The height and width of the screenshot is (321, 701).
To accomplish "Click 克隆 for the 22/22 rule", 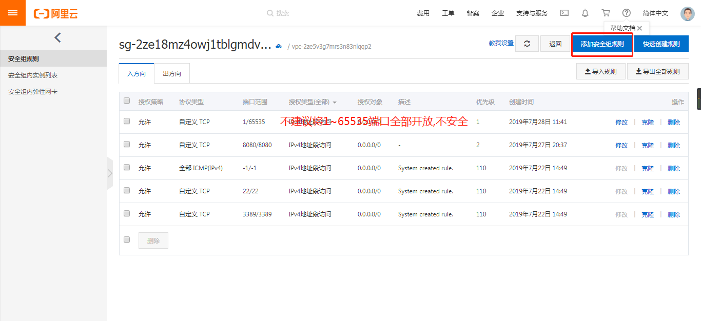I will [x=648, y=191].
